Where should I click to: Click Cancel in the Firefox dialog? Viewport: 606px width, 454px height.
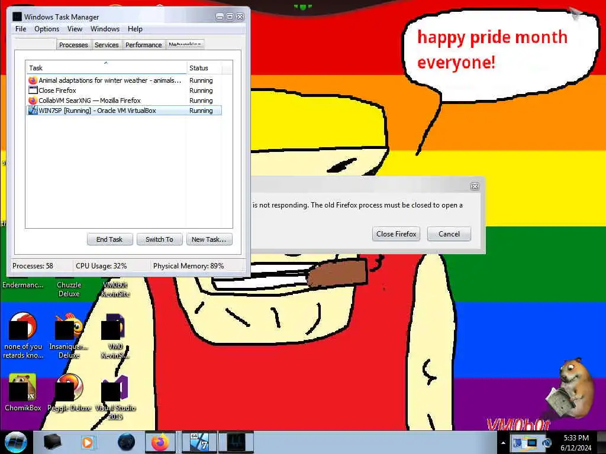pyautogui.click(x=449, y=234)
